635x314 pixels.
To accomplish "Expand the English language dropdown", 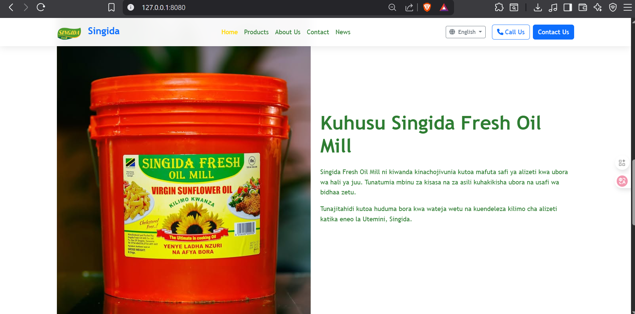I will click(465, 32).
